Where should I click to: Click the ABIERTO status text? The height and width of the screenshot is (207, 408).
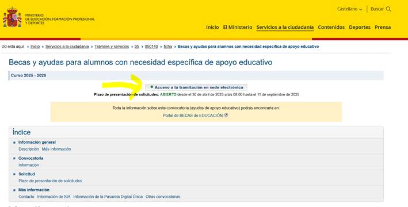[x=168, y=95]
